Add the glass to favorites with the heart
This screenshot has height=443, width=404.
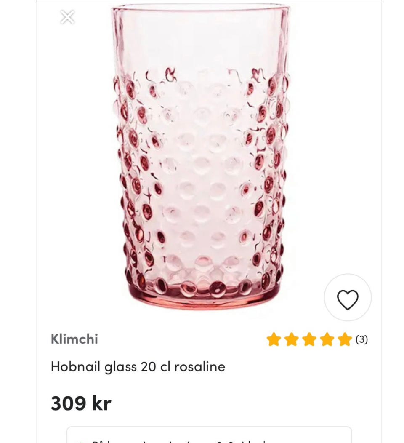348,299
